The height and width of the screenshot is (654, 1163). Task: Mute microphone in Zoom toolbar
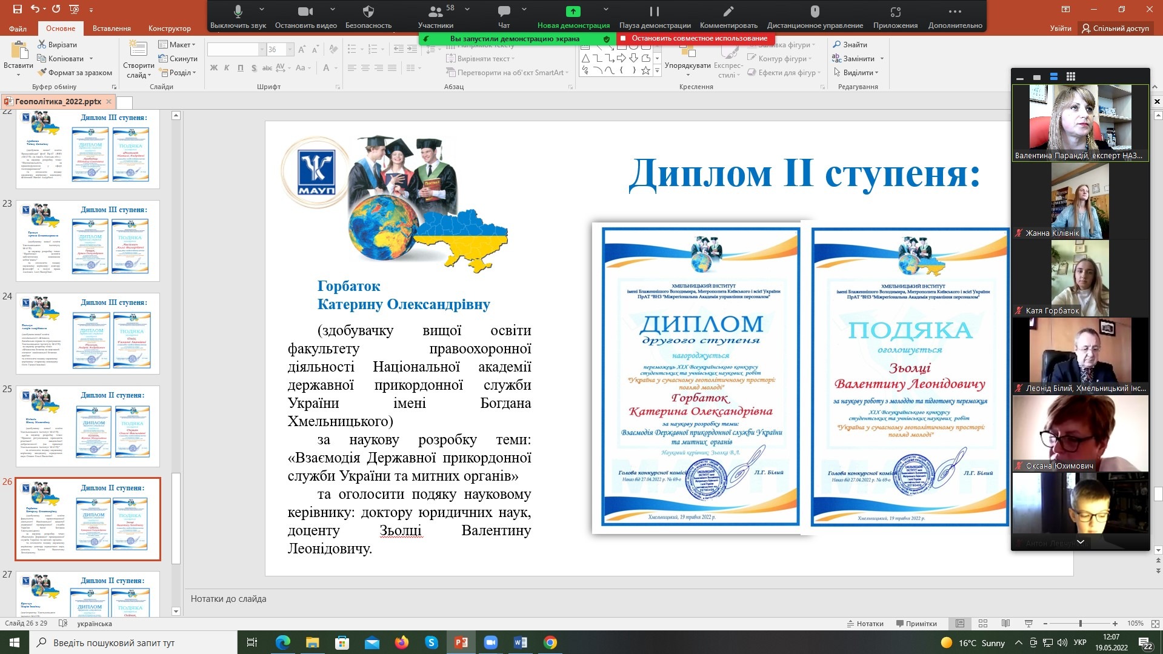(x=238, y=12)
